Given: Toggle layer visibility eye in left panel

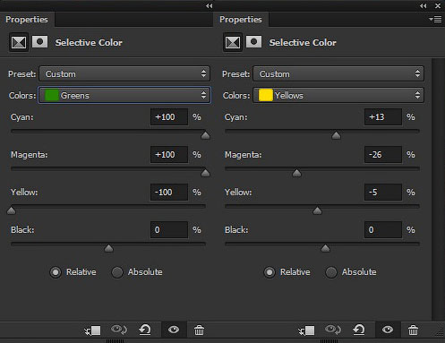Looking at the screenshot, I should click(174, 330).
